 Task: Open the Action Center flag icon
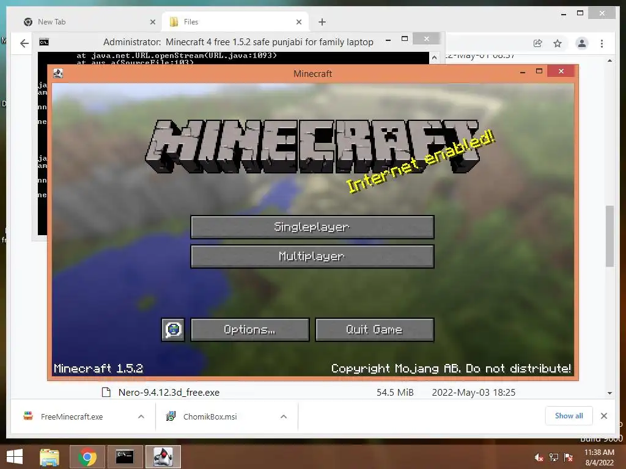coord(569,457)
